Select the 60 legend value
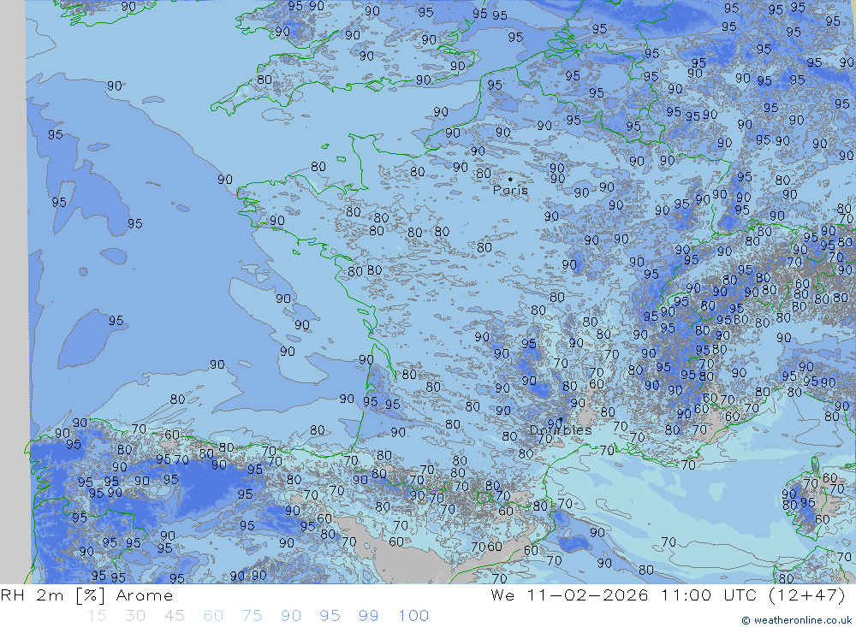The image size is (856, 627). pos(213,616)
